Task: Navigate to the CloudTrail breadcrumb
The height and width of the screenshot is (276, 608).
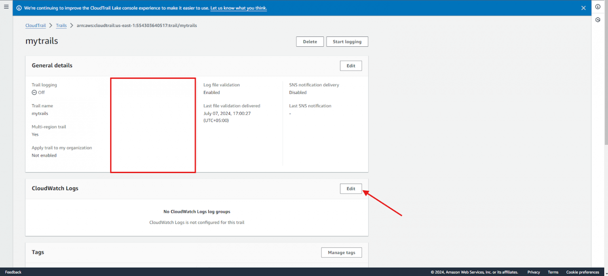Action: 35,25
